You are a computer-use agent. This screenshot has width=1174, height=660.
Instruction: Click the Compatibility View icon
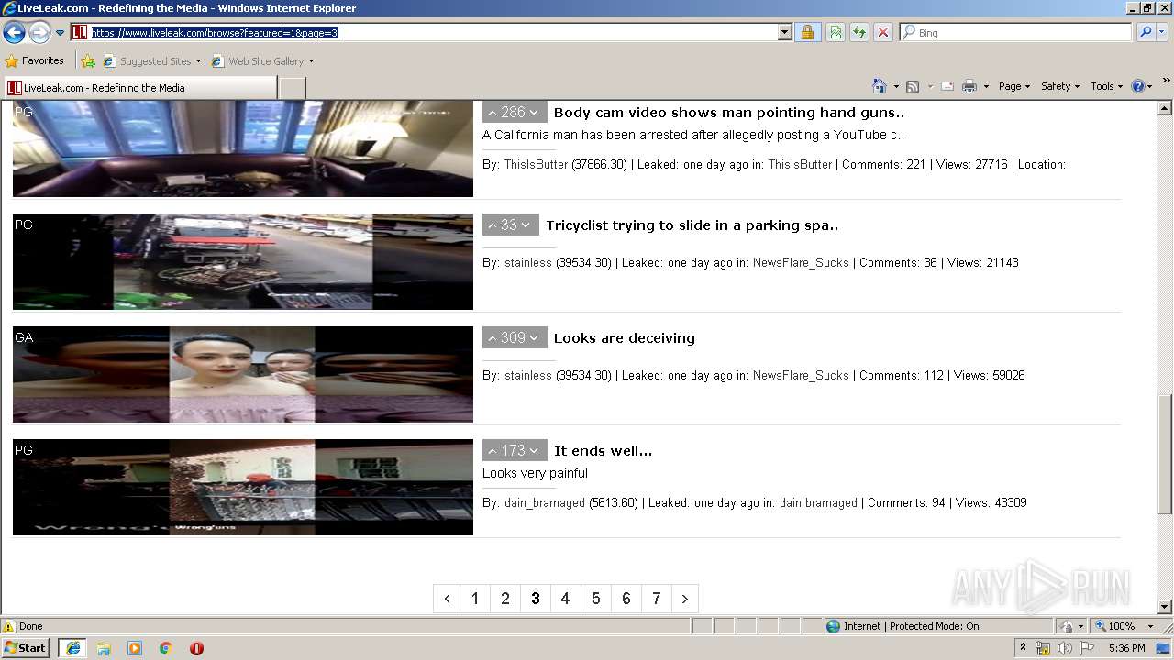pyautogui.click(x=836, y=32)
